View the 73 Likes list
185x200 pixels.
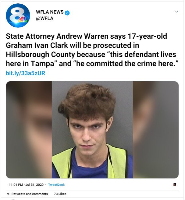(60, 194)
